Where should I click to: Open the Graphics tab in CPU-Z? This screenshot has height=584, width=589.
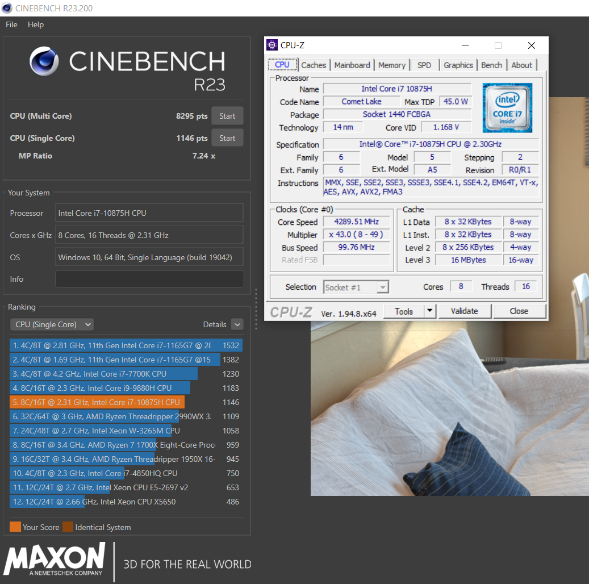[458, 65]
